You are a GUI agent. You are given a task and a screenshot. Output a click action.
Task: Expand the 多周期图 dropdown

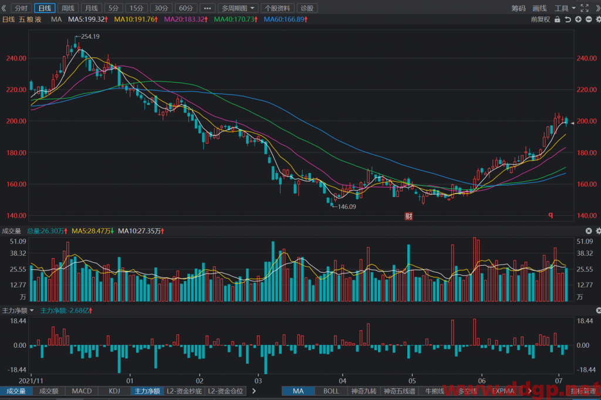click(238, 8)
